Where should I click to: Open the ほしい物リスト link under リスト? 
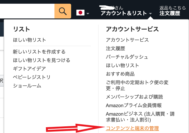coord(30,40)
